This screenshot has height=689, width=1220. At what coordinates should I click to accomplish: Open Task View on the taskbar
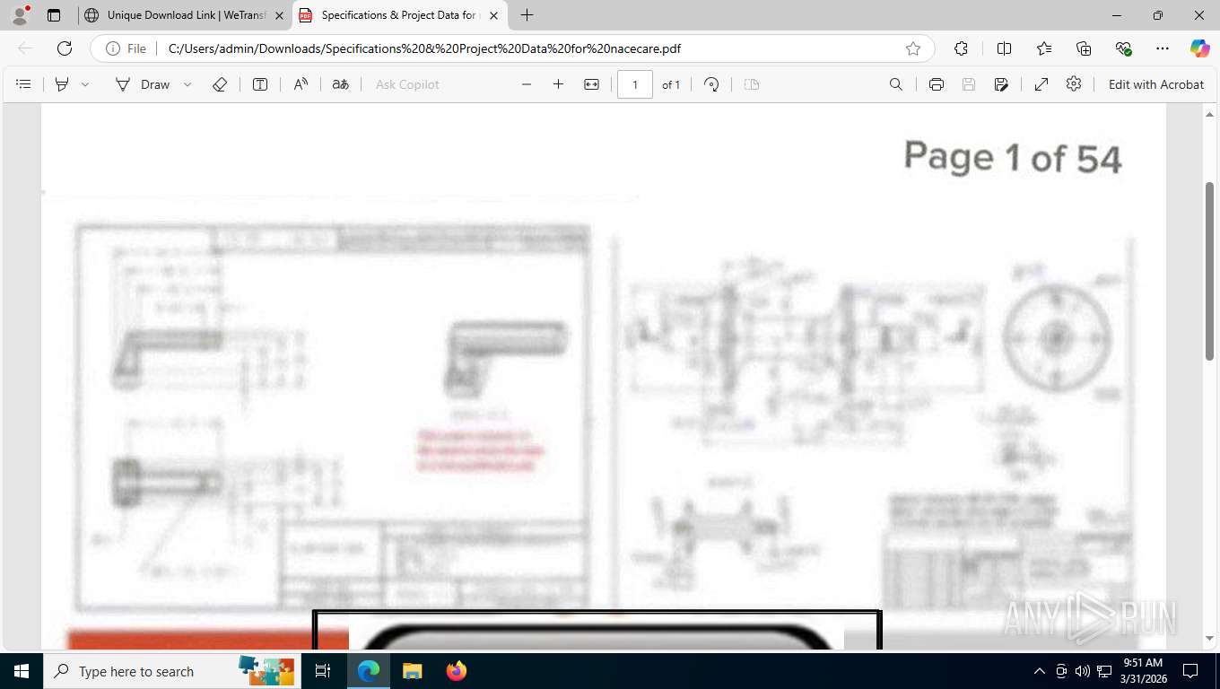(x=323, y=671)
